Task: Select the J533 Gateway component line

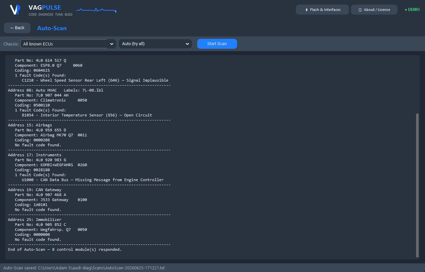Action: (51, 200)
